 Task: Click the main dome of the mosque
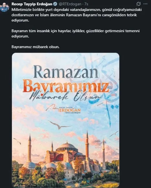[x=67, y=147]
